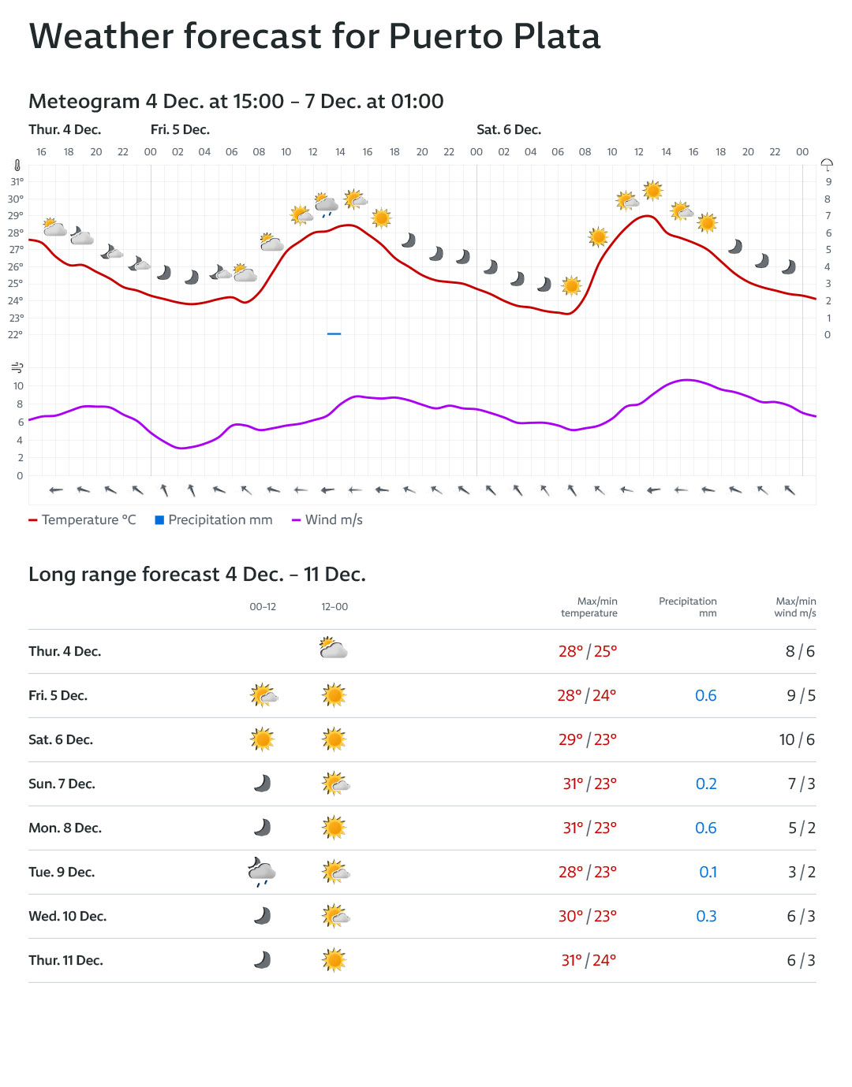The height and width of the screenshot is (1087, 852).
Task: Click the red Temperature legend swatch
Action: pyautogui.click(x=33, y=520)
